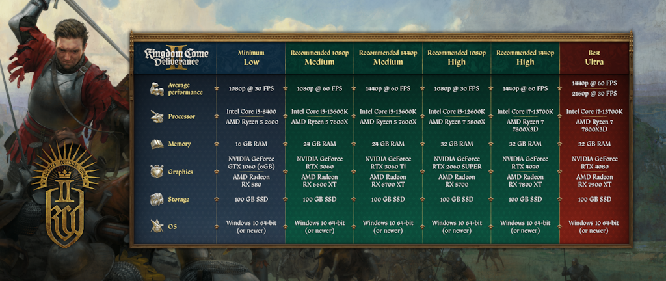This screenshot has height=281, width=666.
Task: Select the Average performance row label
Action: pyautogui.click(x=185, y=89)
